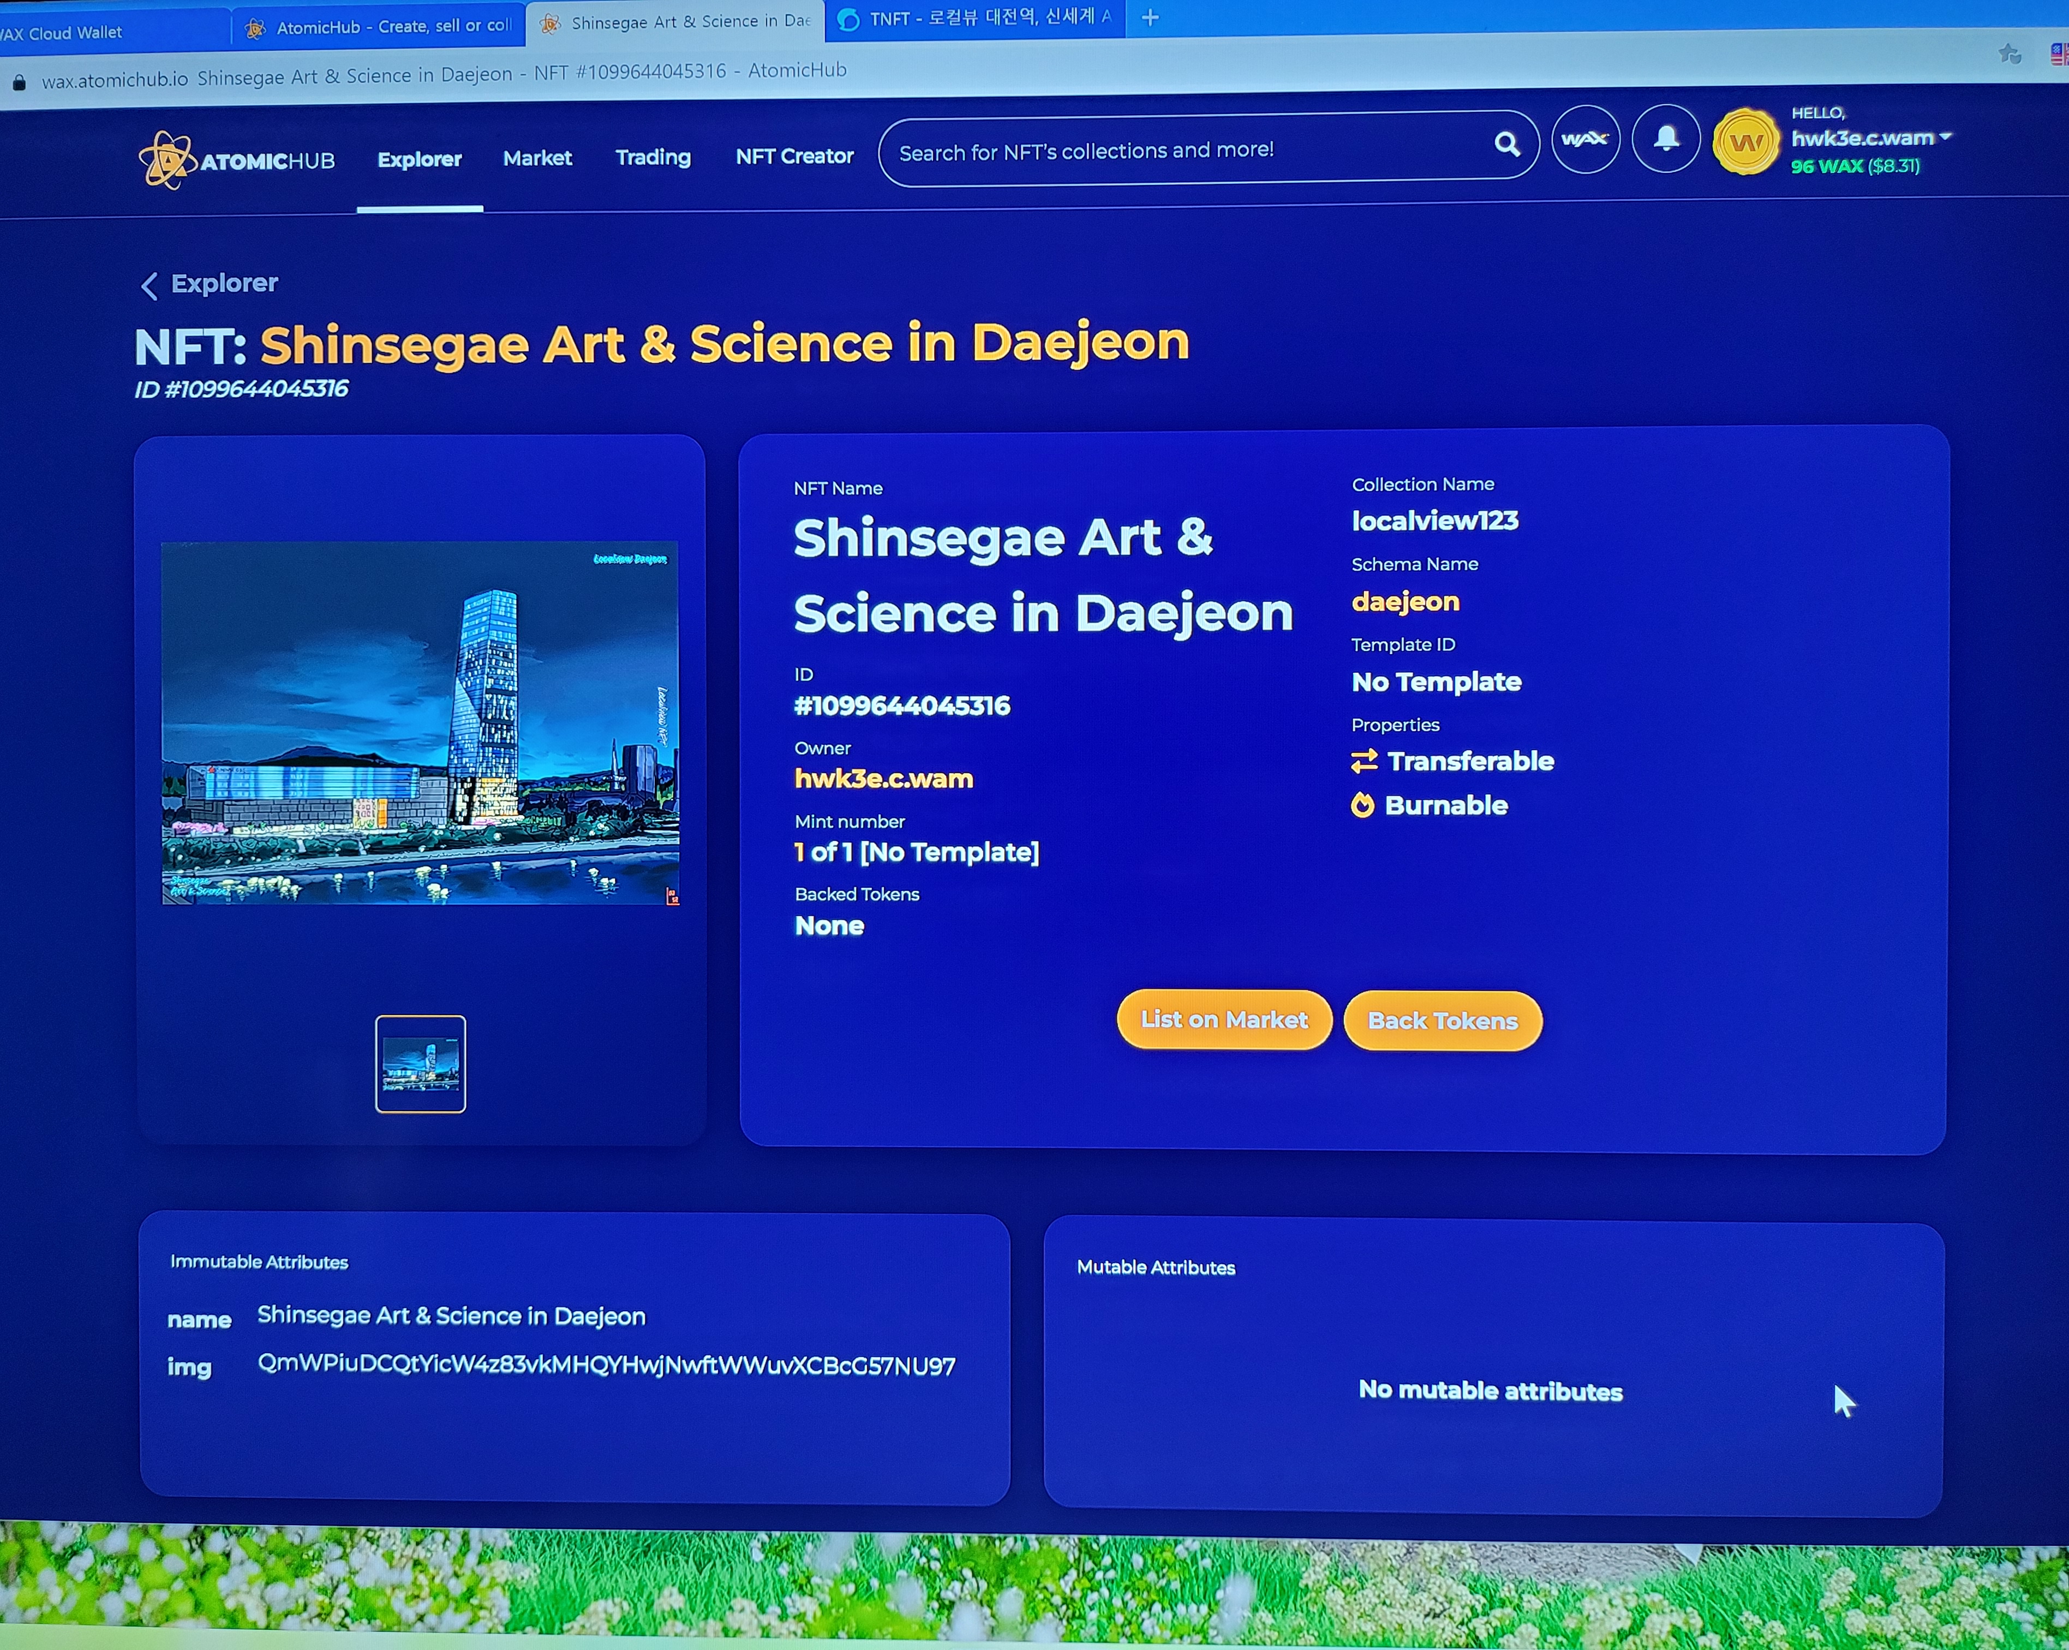Open owner link hwk3e.c.wam
Viewport: 2069px width, 1650px height.
[883, 779]
